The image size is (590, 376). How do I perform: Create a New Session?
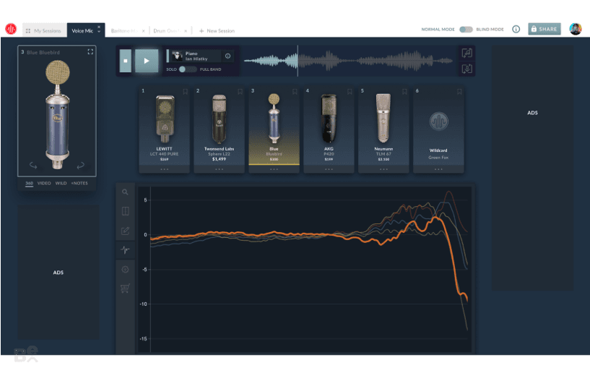tap(217, 31)
